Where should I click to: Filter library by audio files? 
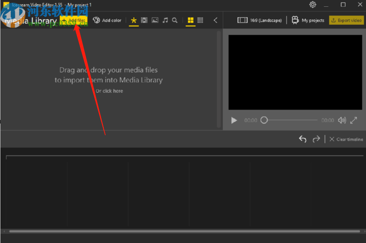tap(165, 20)
